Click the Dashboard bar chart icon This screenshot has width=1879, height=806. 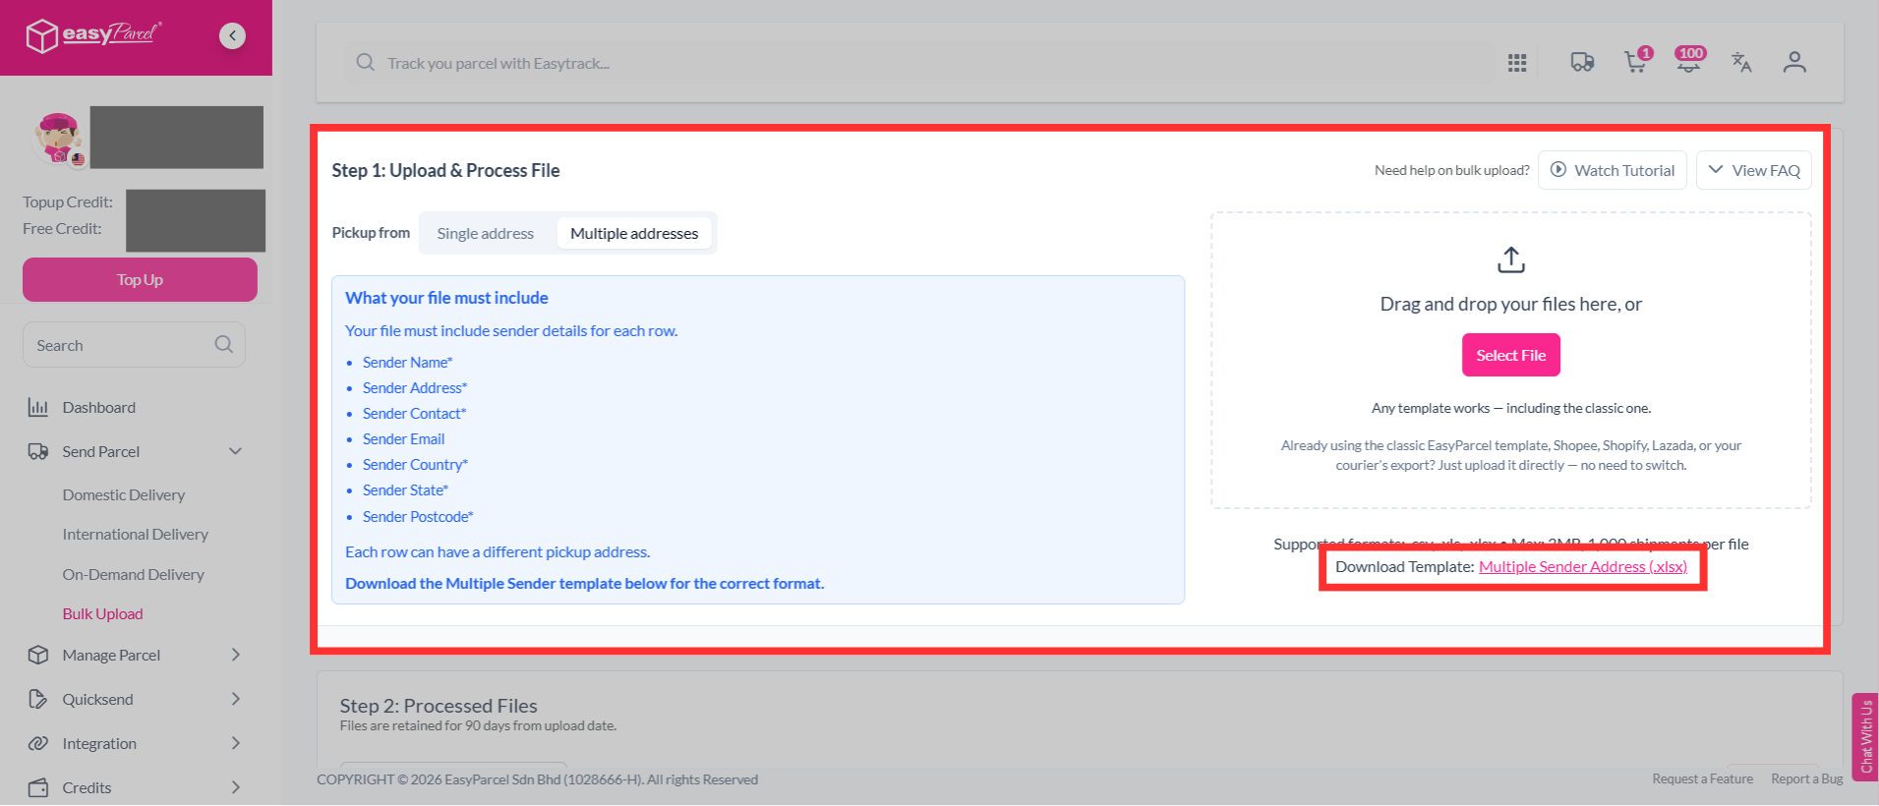pos(38,407)
